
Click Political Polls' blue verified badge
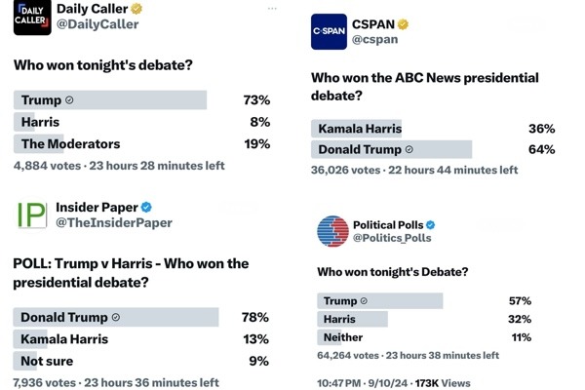(x=430, y=225)
